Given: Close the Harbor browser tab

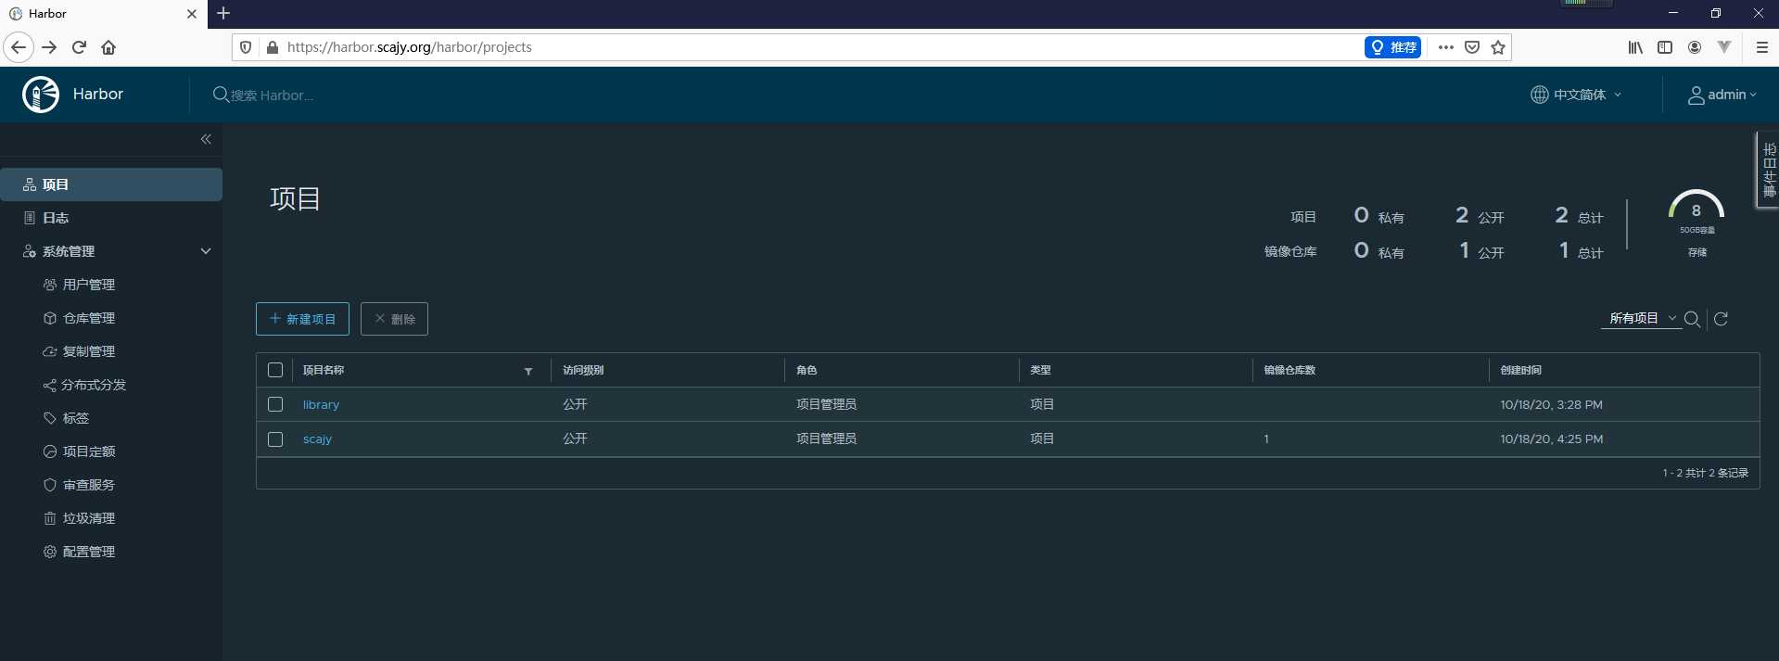Looking at the screenshot, I should click(192, 14).
